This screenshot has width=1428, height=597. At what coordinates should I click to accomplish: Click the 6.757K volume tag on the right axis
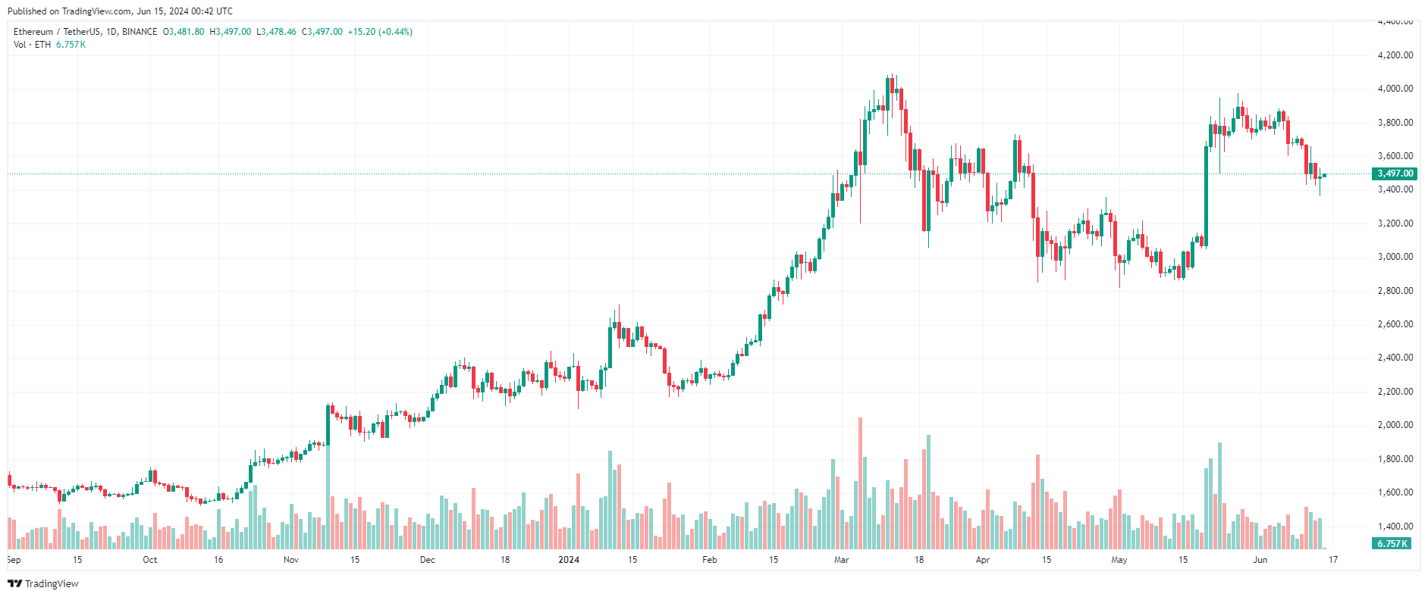(1392, 543)
